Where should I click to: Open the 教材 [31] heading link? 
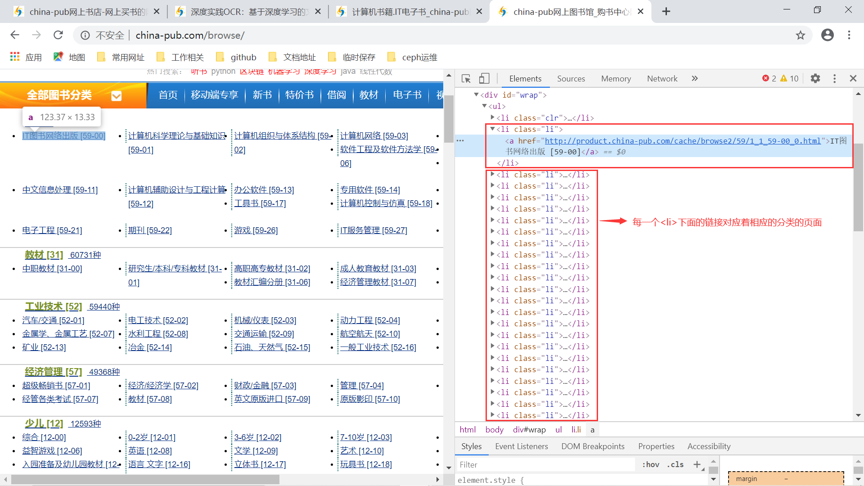pos(44,255)
